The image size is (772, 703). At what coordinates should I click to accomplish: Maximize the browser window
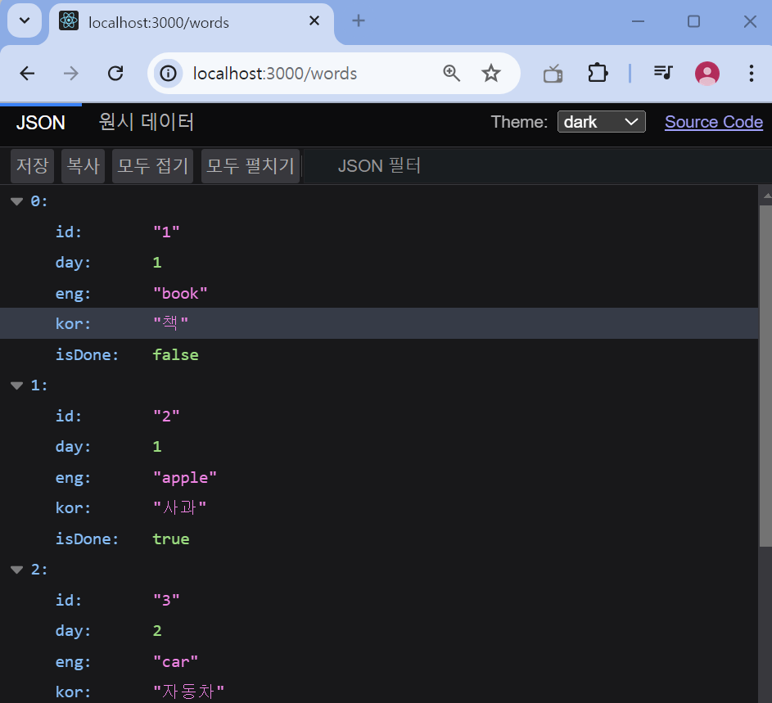[x=693, y=21]
